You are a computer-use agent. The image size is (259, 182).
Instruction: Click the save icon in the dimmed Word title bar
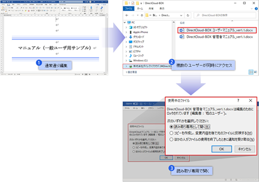pyautogui.click(x=141, y=104)
